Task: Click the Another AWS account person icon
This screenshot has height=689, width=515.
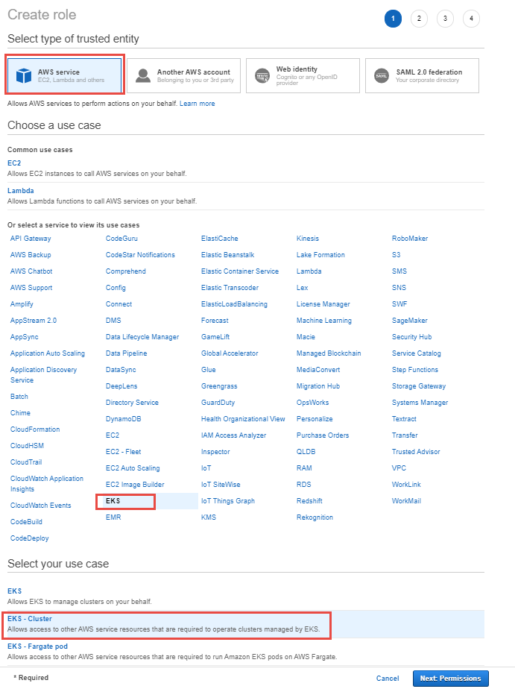Action: (143, 75)
